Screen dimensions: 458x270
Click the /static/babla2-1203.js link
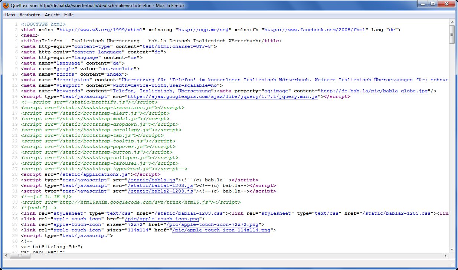pyautogui.click(x=161, y=191)
